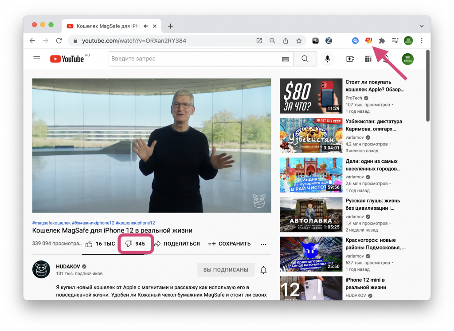Open Узбекистан video thumbnail
This screenshot has height=331, width=454.
311,135
